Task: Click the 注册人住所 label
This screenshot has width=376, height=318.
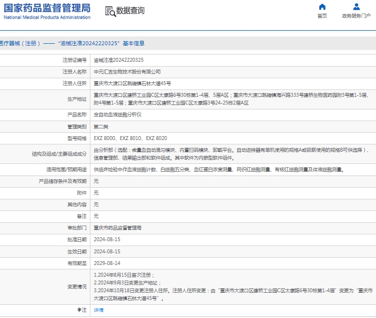Action: tap(75, 84)
